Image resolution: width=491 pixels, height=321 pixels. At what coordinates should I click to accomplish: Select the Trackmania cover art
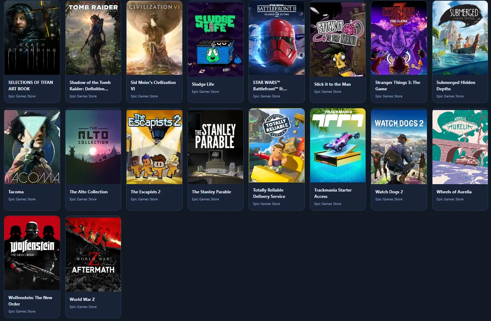coord(338,145)
